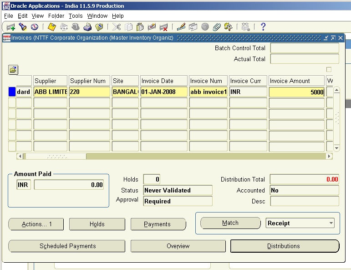Click the Distribution Total value 0.00

[305, 179]
